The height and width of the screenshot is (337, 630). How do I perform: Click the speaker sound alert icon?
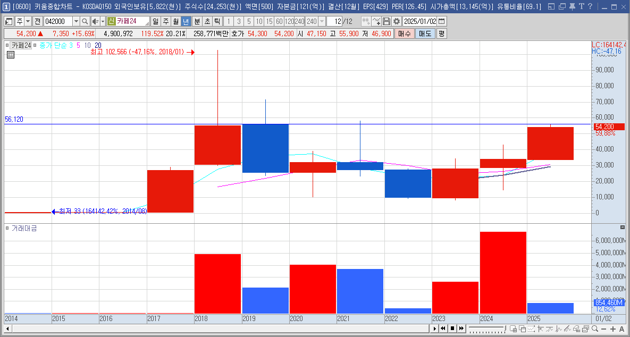pyautogui.click(x=95, y=21)
